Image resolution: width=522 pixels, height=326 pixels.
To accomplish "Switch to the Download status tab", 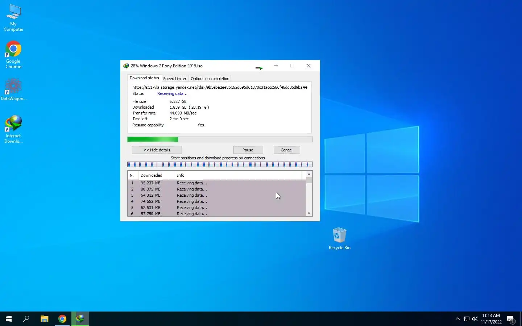I will [144, 78].
